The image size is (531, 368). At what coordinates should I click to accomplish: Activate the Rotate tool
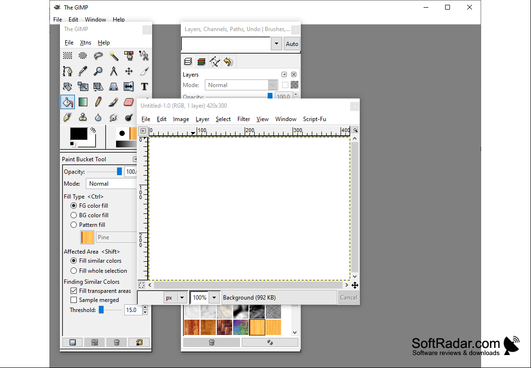[68, 87]
